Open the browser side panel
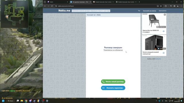Screen dimensions: 184x103 coord(174,6)
